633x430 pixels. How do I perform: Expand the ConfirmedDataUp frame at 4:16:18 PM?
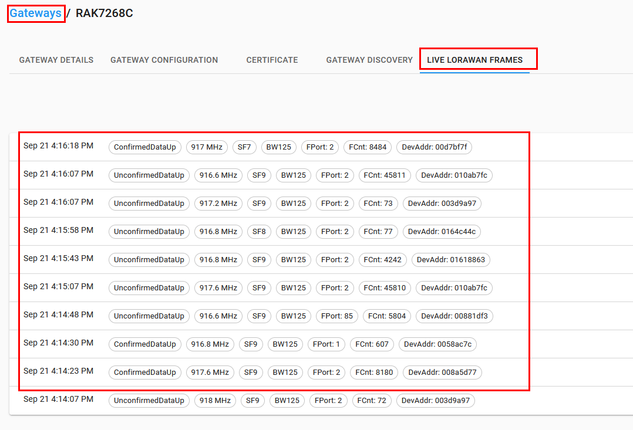144,147
